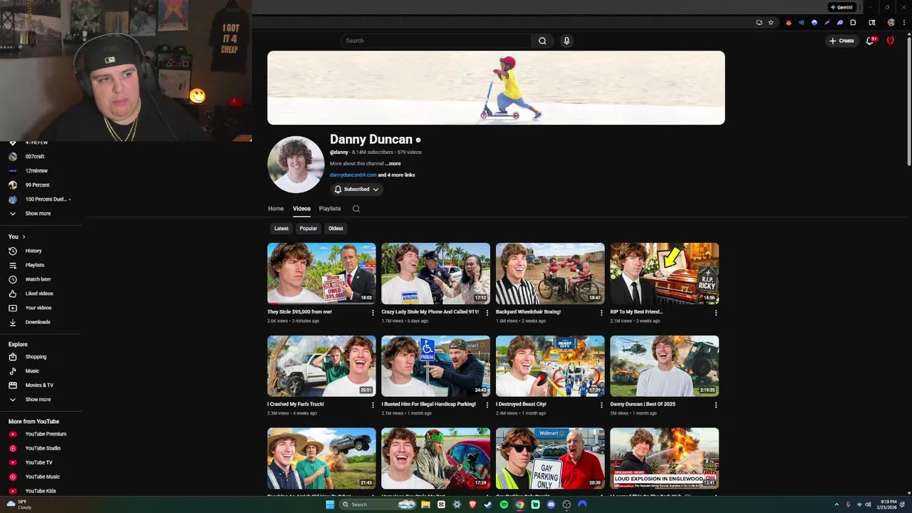This screenshot has width=912, height=513.
Task: Click the install app icon in address bar
Action: [760, 22]
